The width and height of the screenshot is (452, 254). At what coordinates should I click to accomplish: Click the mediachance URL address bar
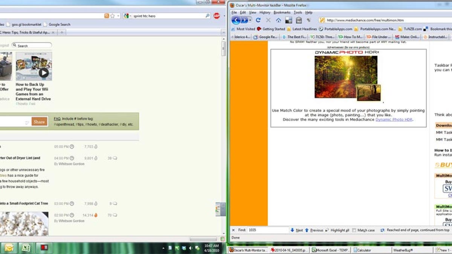point(385,20)
